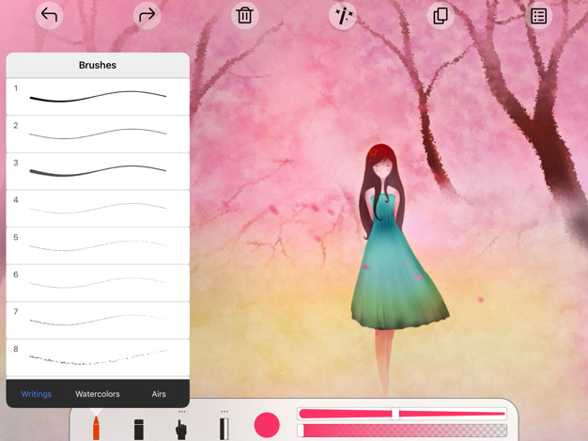The image size is (588, 441).
Task: Click the trash can to clear canvas
Action: pos(245,15)
